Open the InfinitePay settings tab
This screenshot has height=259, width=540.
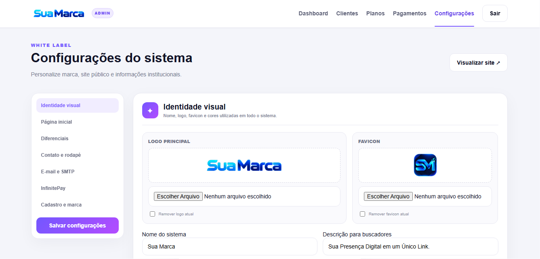click(x=78, y=188)
